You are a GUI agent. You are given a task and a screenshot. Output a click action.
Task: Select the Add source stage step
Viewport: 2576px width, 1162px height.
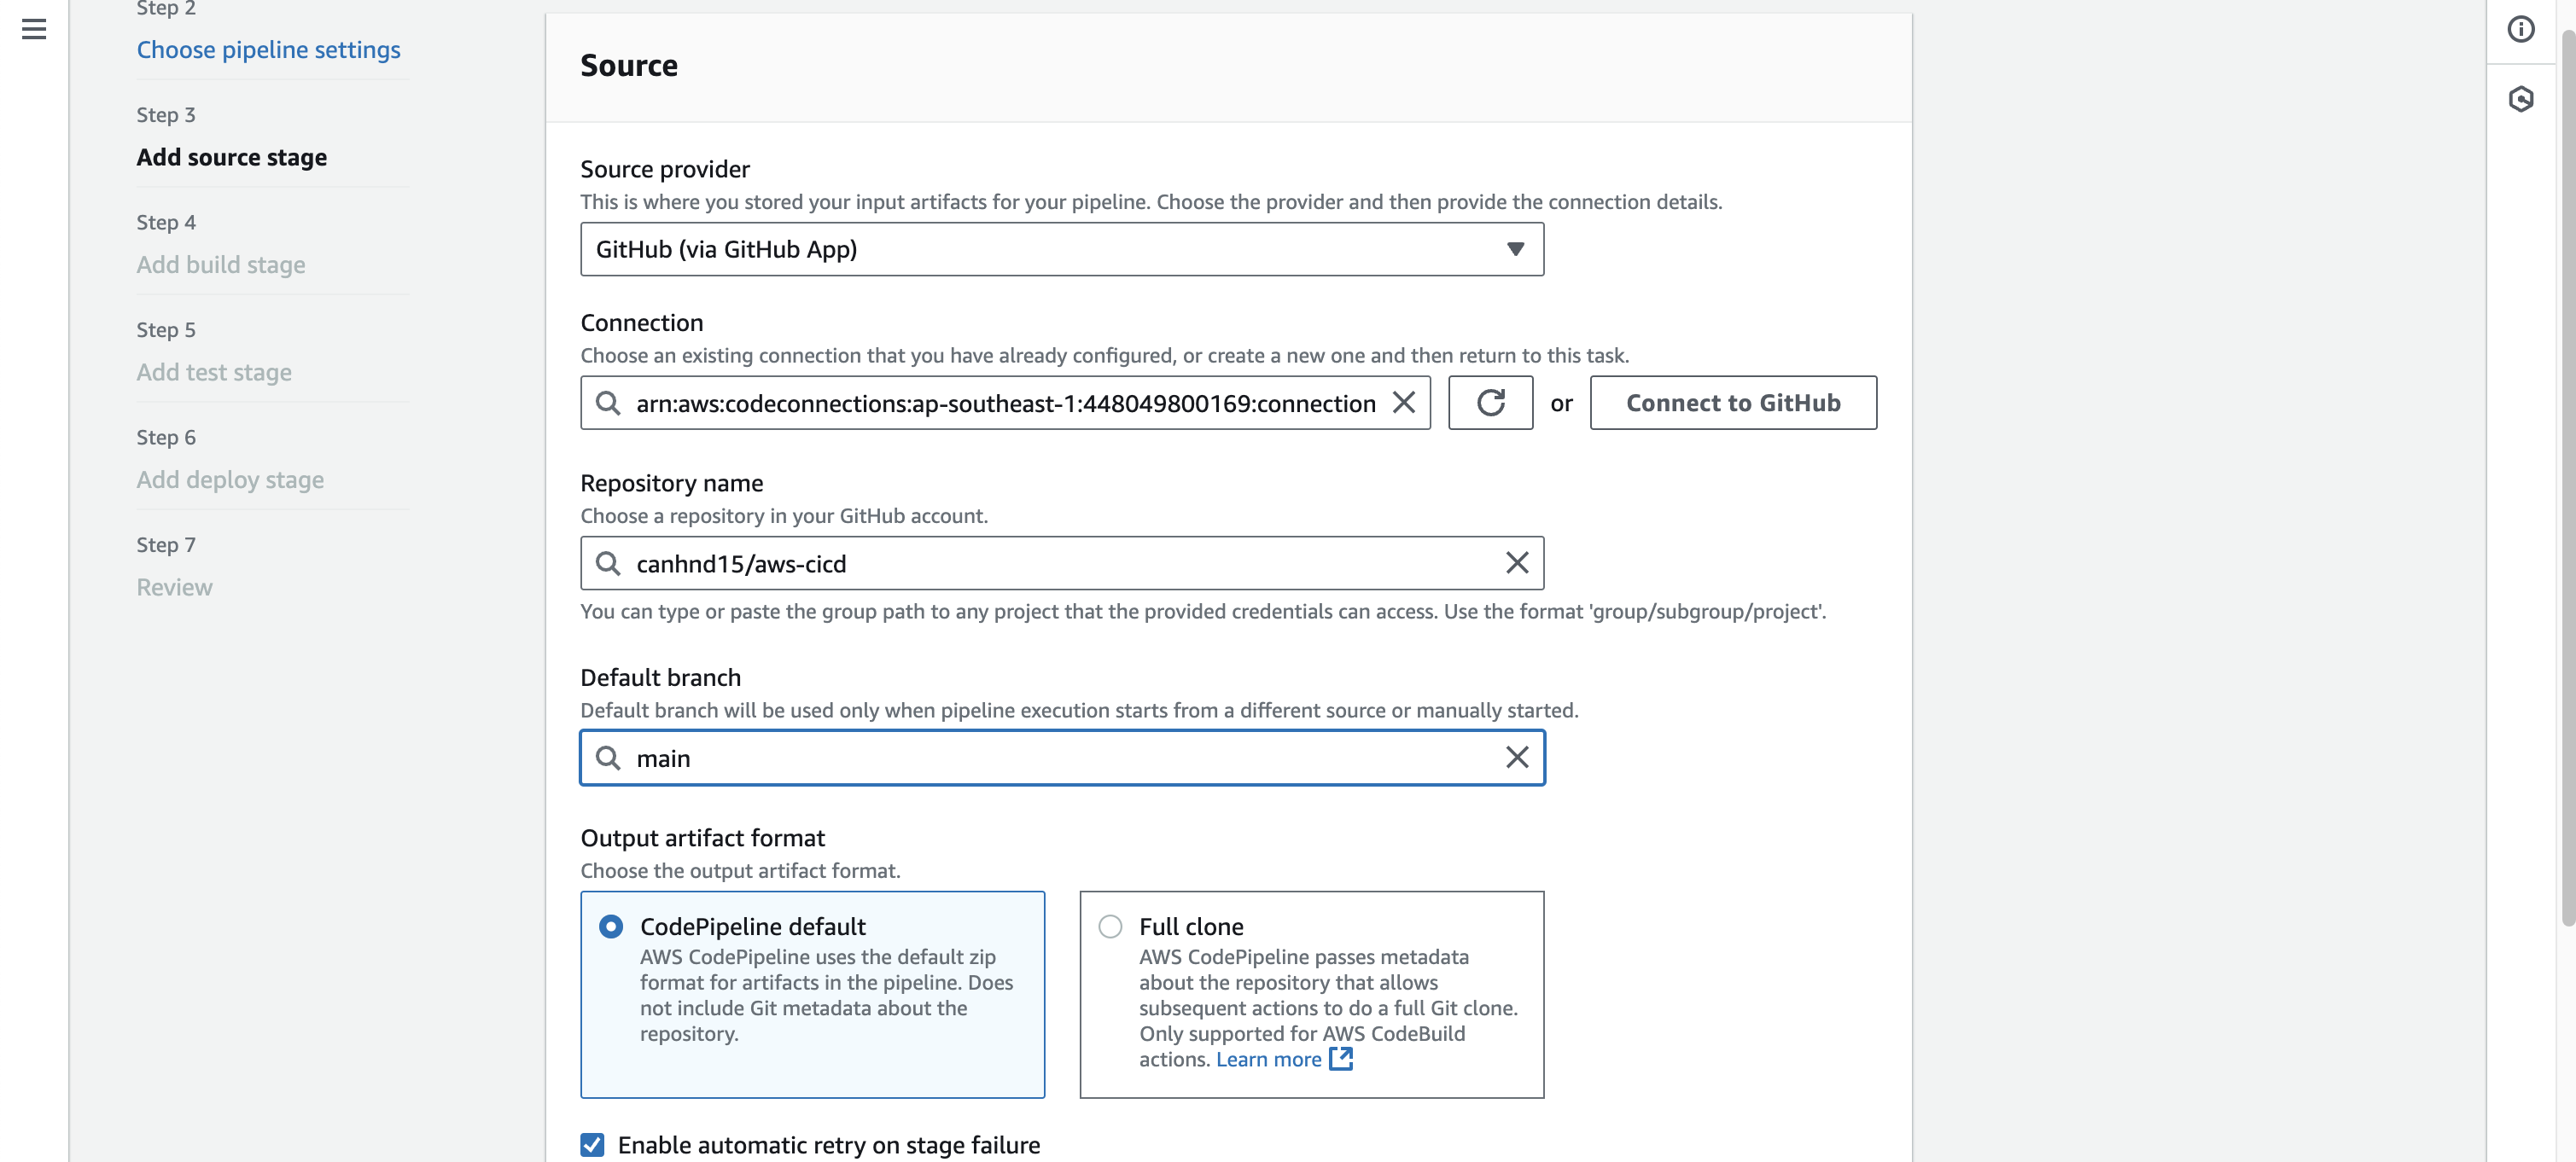232,158
